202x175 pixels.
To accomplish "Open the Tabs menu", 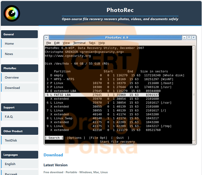I will (x=92, y=43).
